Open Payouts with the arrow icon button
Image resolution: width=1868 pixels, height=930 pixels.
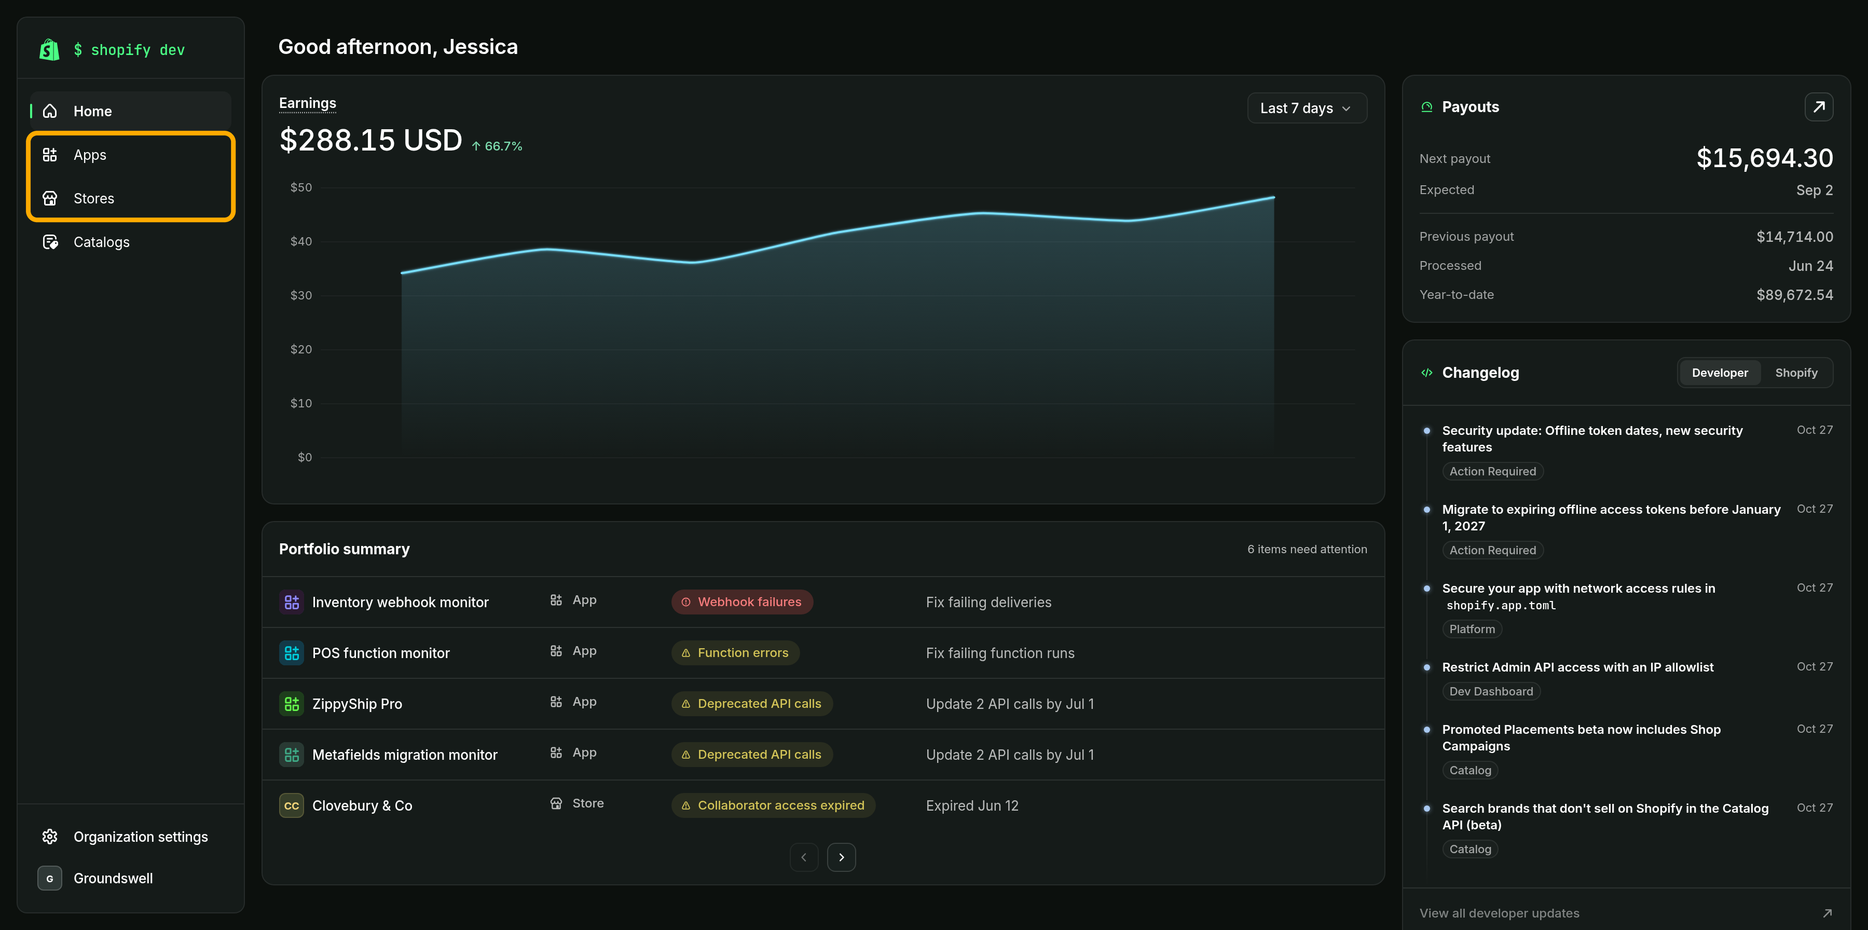coord(1819,106)
